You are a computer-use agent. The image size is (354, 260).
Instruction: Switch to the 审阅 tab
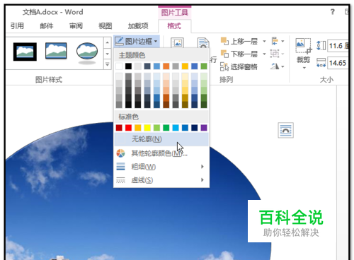pos(76,25)
